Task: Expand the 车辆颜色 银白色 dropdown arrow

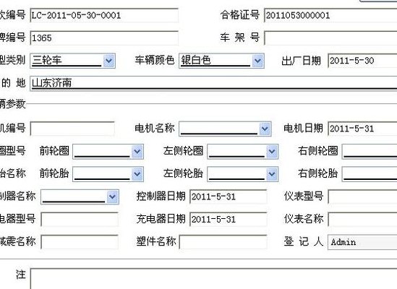Action: (x=258, y=61)
